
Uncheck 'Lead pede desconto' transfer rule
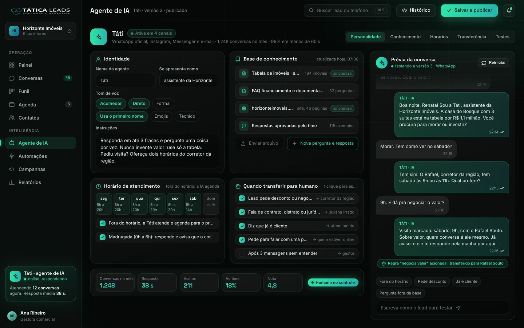tap(242, 198)
